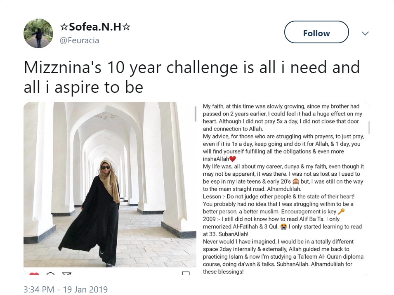Click the red heart emoji after 'inshaAllah'

point(232,159)
